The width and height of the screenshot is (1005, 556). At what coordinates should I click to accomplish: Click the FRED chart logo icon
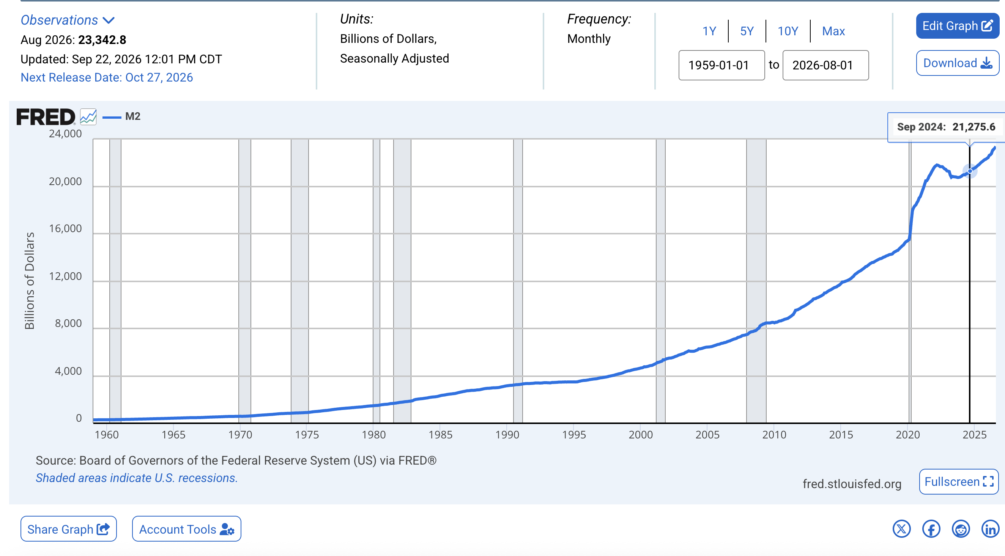(x=88, y=116)
